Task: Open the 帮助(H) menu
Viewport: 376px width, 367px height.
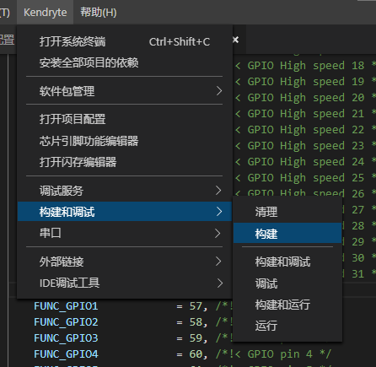Action: click(99, 13)
